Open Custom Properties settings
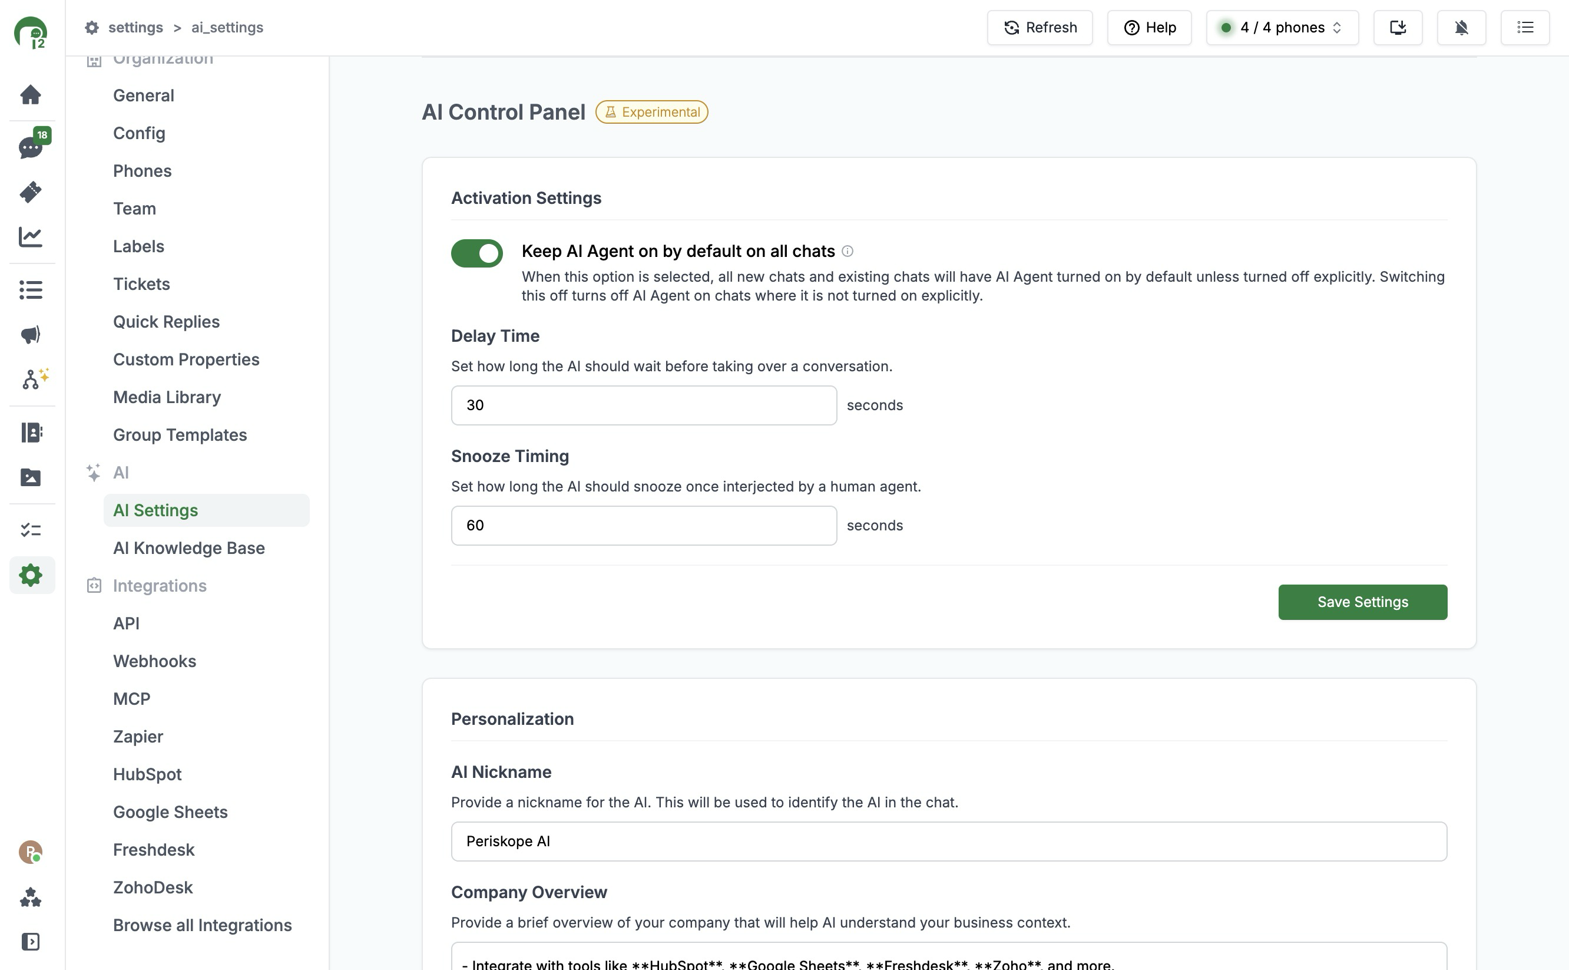Image resolution: width=1569 pixels, height=970 pixels. pyautogui.click(x=187, y=360)
